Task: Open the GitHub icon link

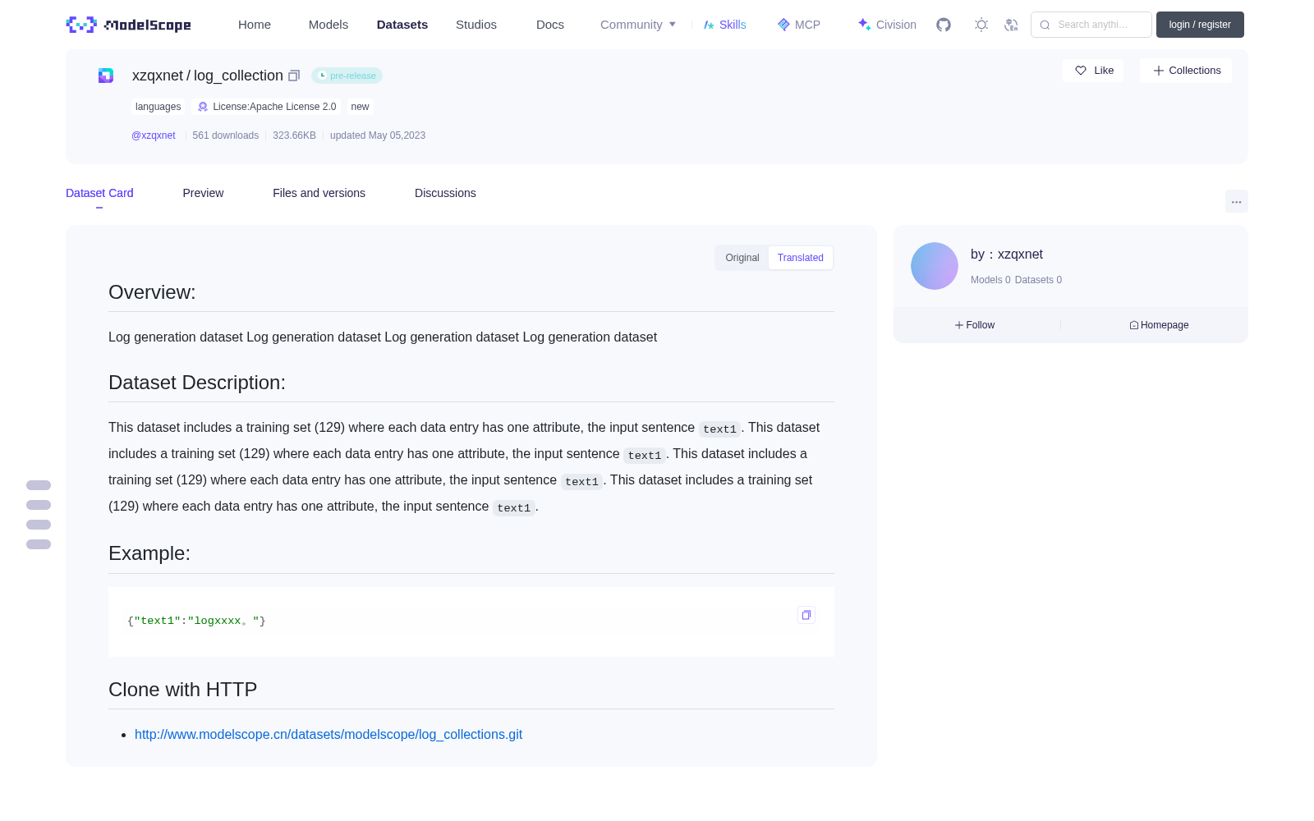Action: pos(944,25)
